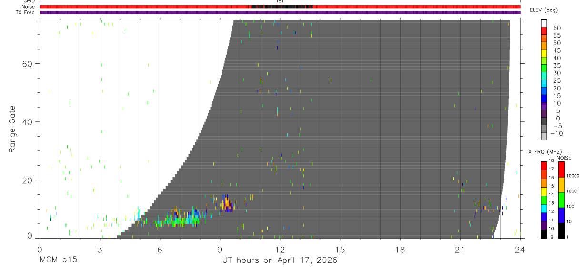The image size is (585, 270).
Task: Click the 'Noise' row label at top left
Action: pyautogui.click(x=28, y=7)
